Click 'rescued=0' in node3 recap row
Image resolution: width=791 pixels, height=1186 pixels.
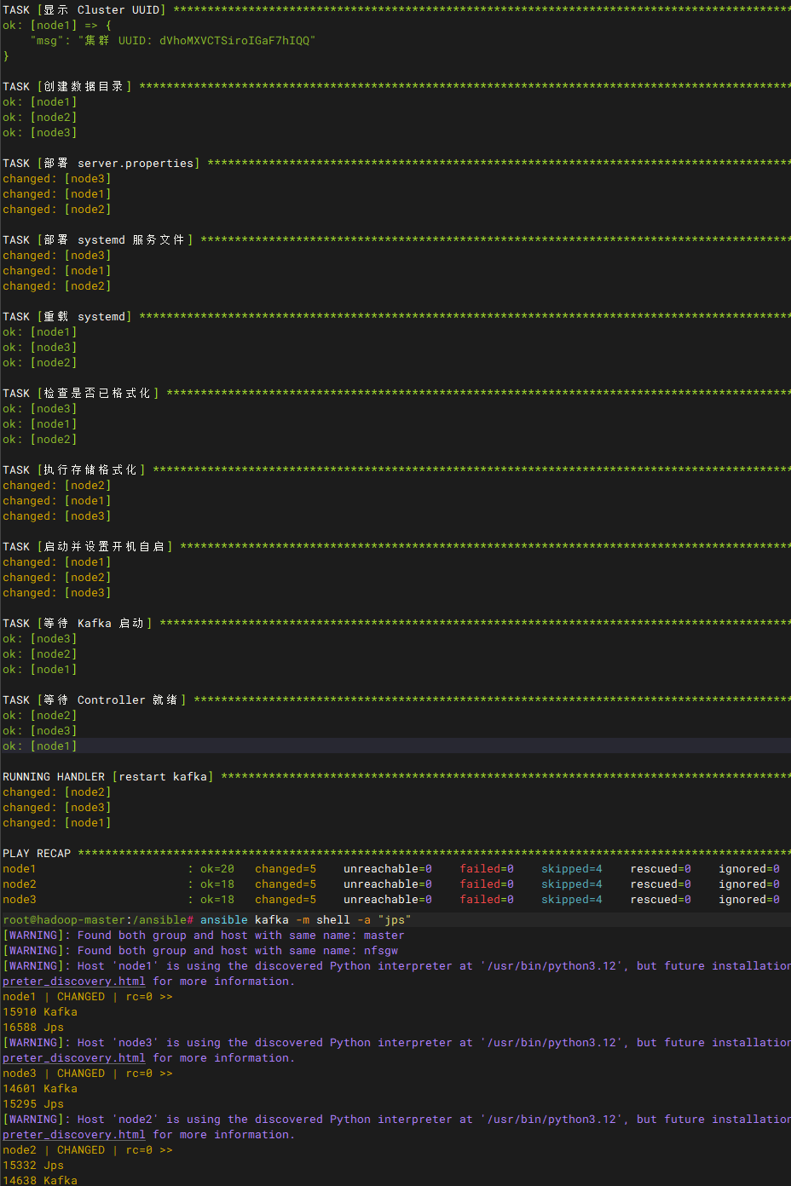pos(661,900)
